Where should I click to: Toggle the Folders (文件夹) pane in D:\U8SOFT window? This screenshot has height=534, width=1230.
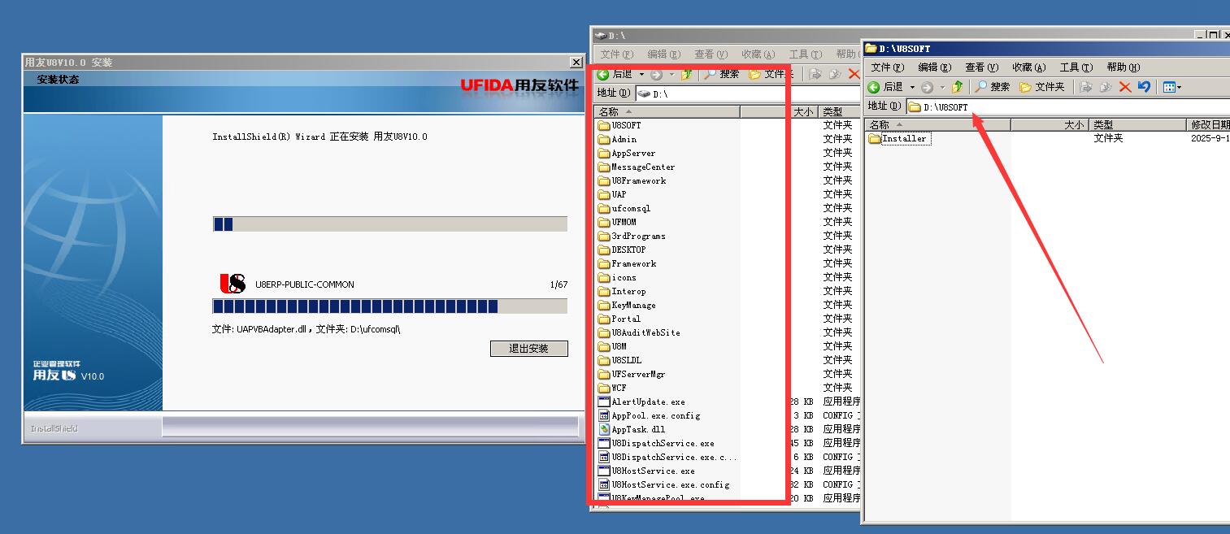pos(1042,87)
